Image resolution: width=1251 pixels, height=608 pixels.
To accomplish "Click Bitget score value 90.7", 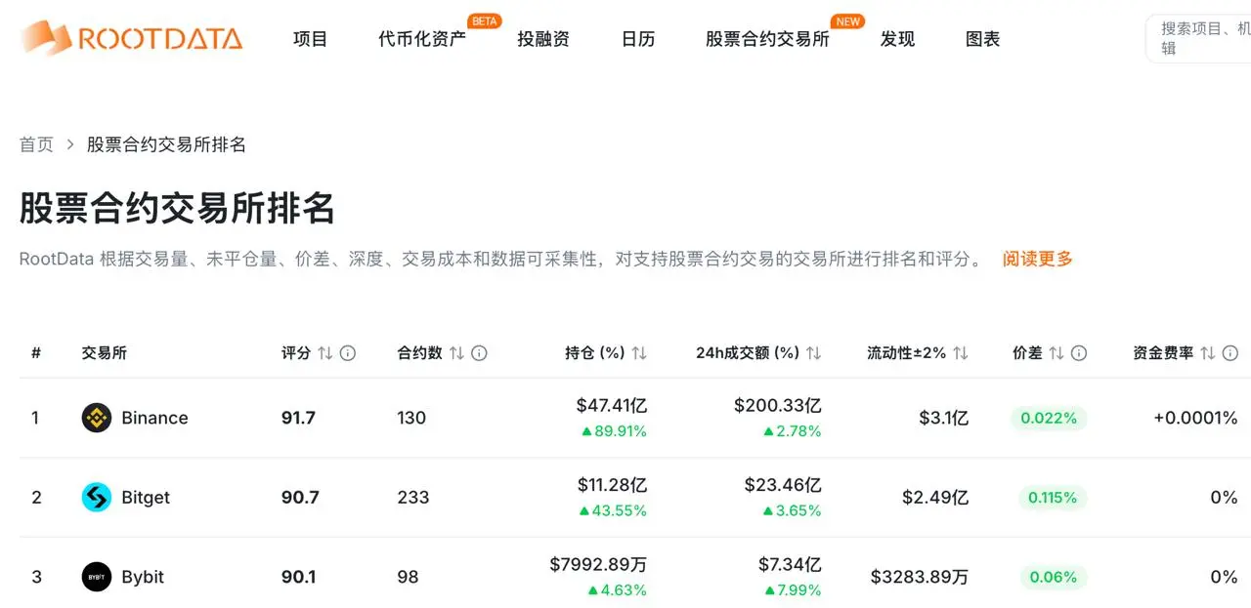I will 300,498.
